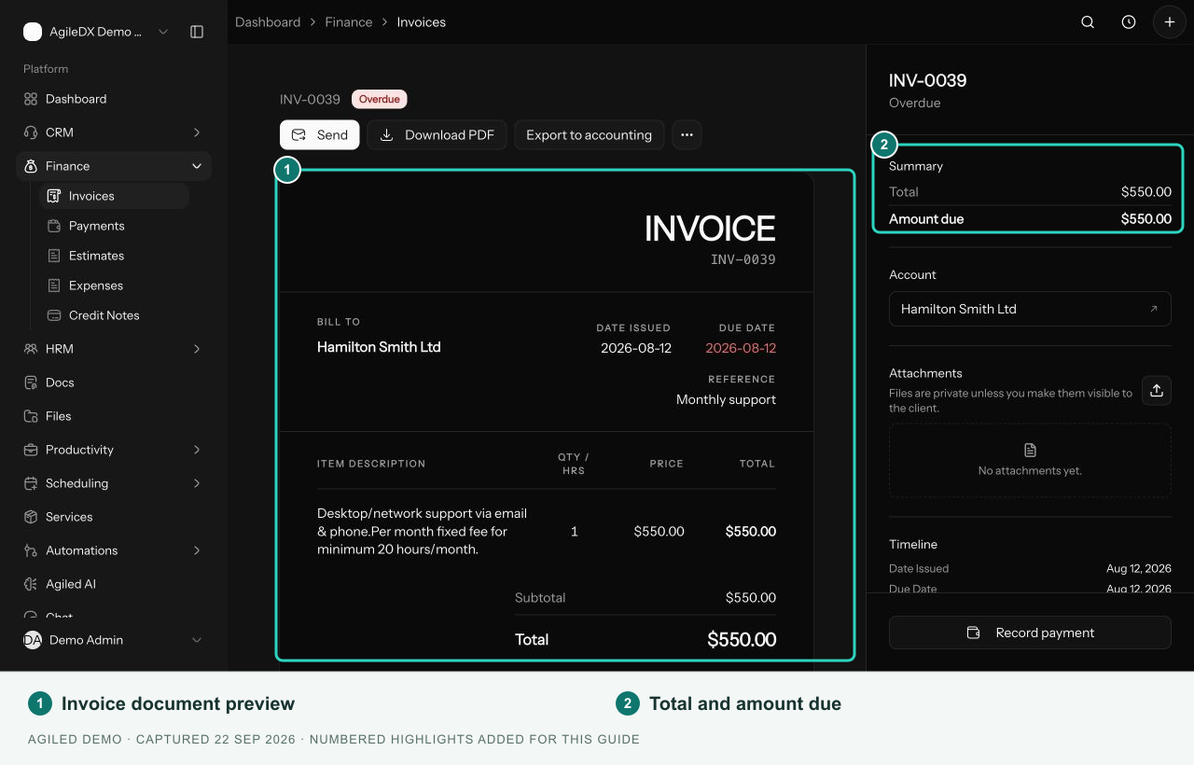The height and width of the screenshot is (765, 1194).
Task: Go to Dashboard breadcrumb link
Action: click(x=268, y=22)
